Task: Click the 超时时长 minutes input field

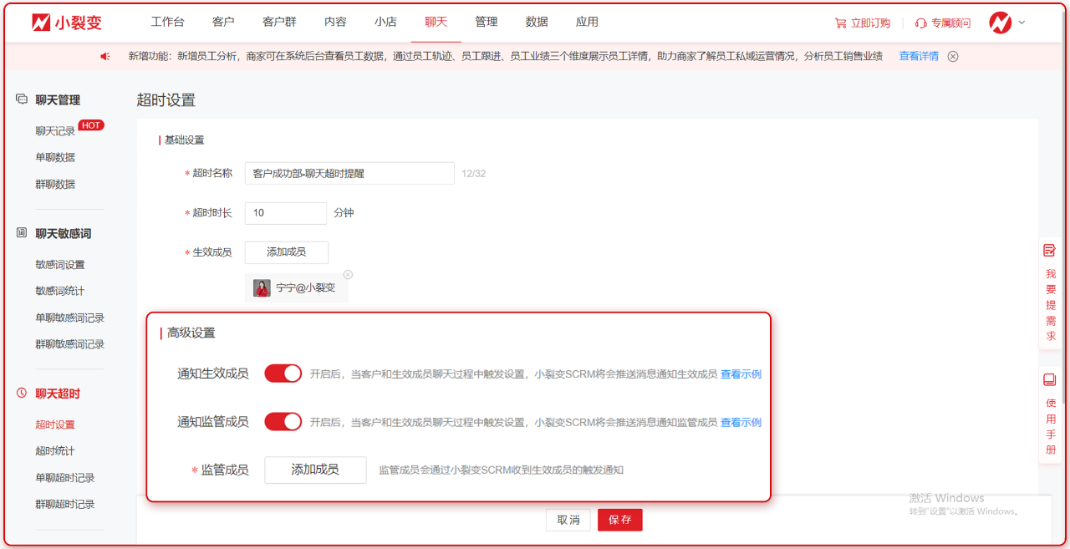Action: click(285, 213)
